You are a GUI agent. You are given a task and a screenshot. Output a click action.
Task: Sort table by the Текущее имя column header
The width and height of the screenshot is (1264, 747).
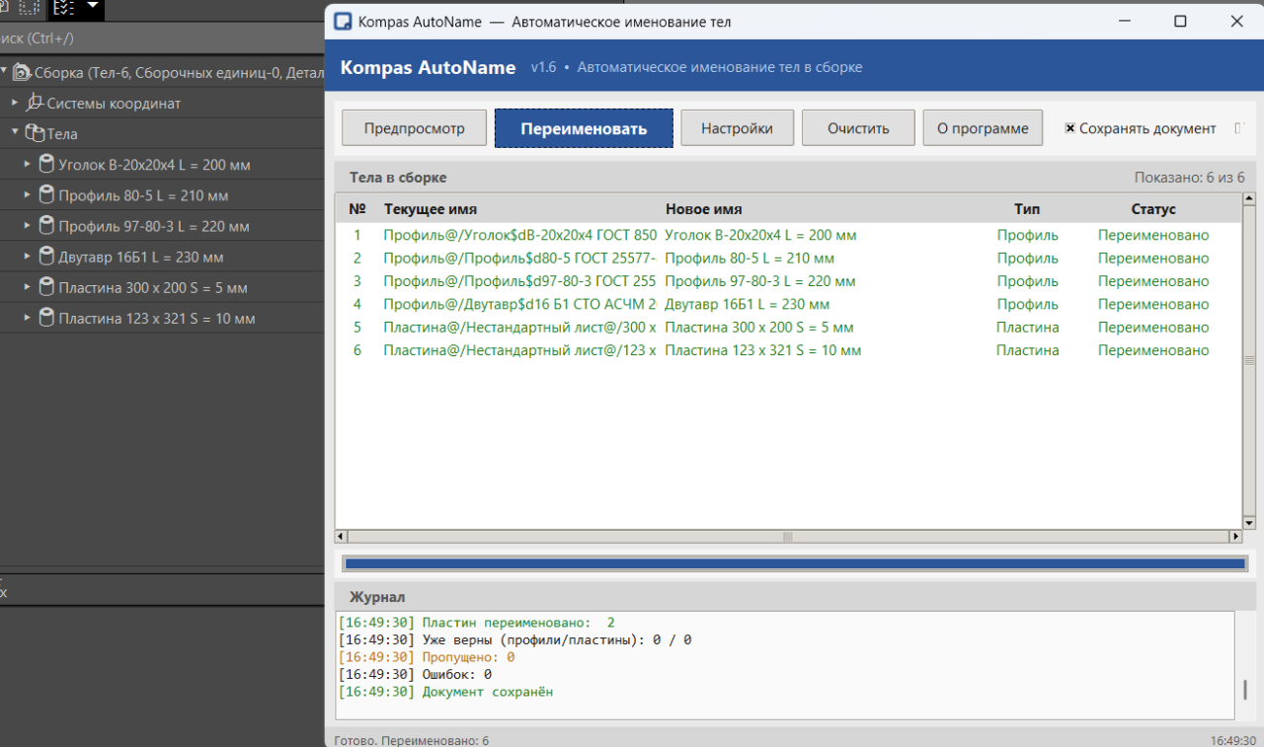click(x=431, y=209)
